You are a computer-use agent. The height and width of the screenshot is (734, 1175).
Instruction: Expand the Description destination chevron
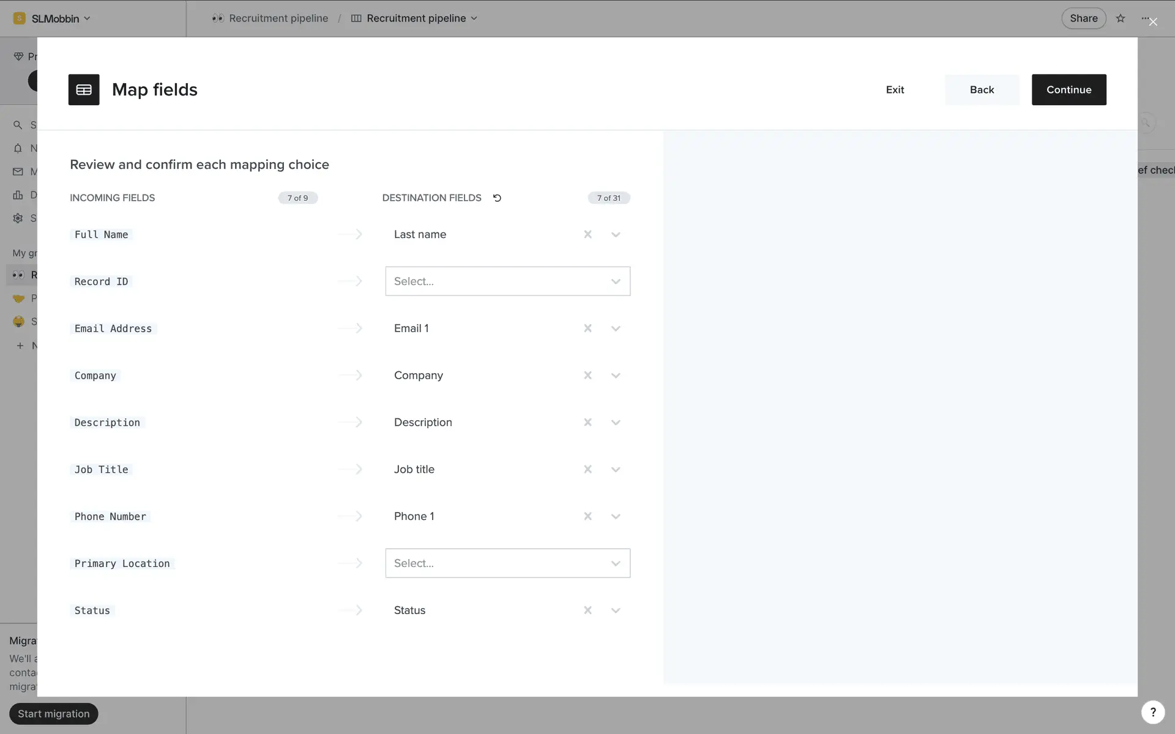click(616, 423)
